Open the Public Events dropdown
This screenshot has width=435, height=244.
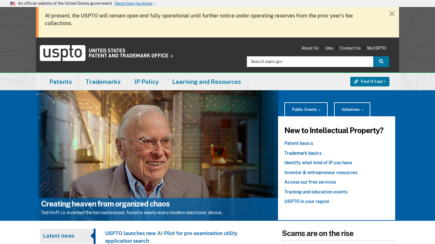(x=306, y=110)
